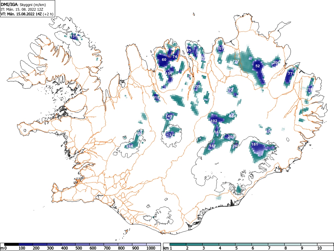
Task: Click the dark blue 100–200 m legend swatch
Action: click(26, 244)
